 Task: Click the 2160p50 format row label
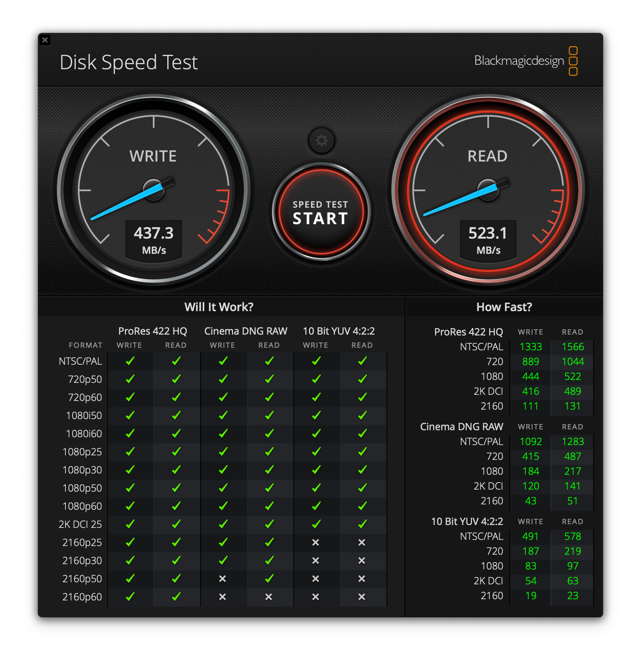(x=82, y=579)
